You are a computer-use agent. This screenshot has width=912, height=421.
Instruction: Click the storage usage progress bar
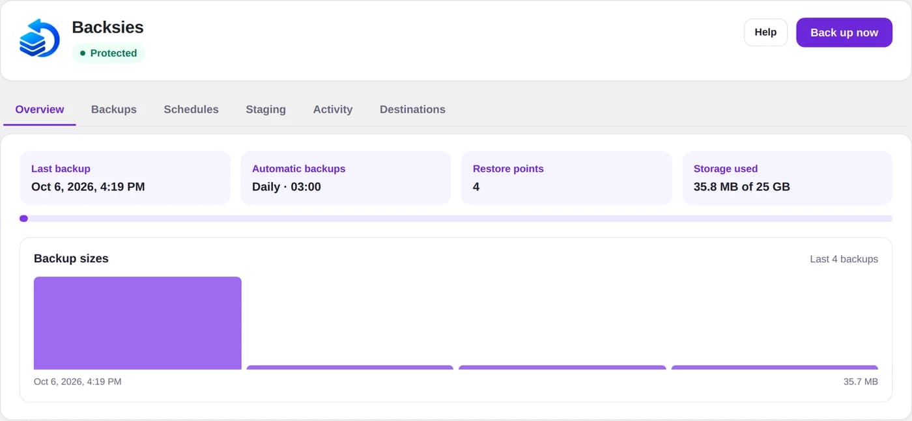tap(456, 219)
